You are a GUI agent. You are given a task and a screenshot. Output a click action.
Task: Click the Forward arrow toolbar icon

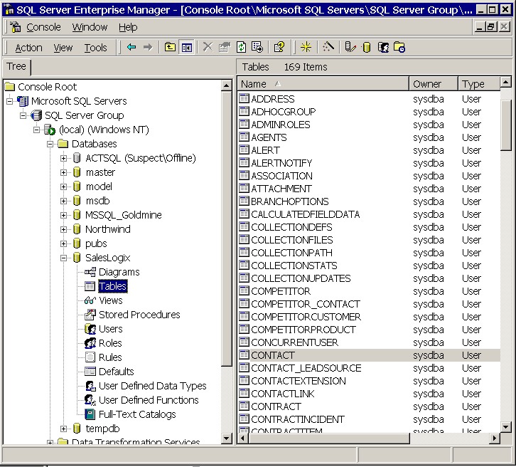pyautogui.click(x=148, y=47)
